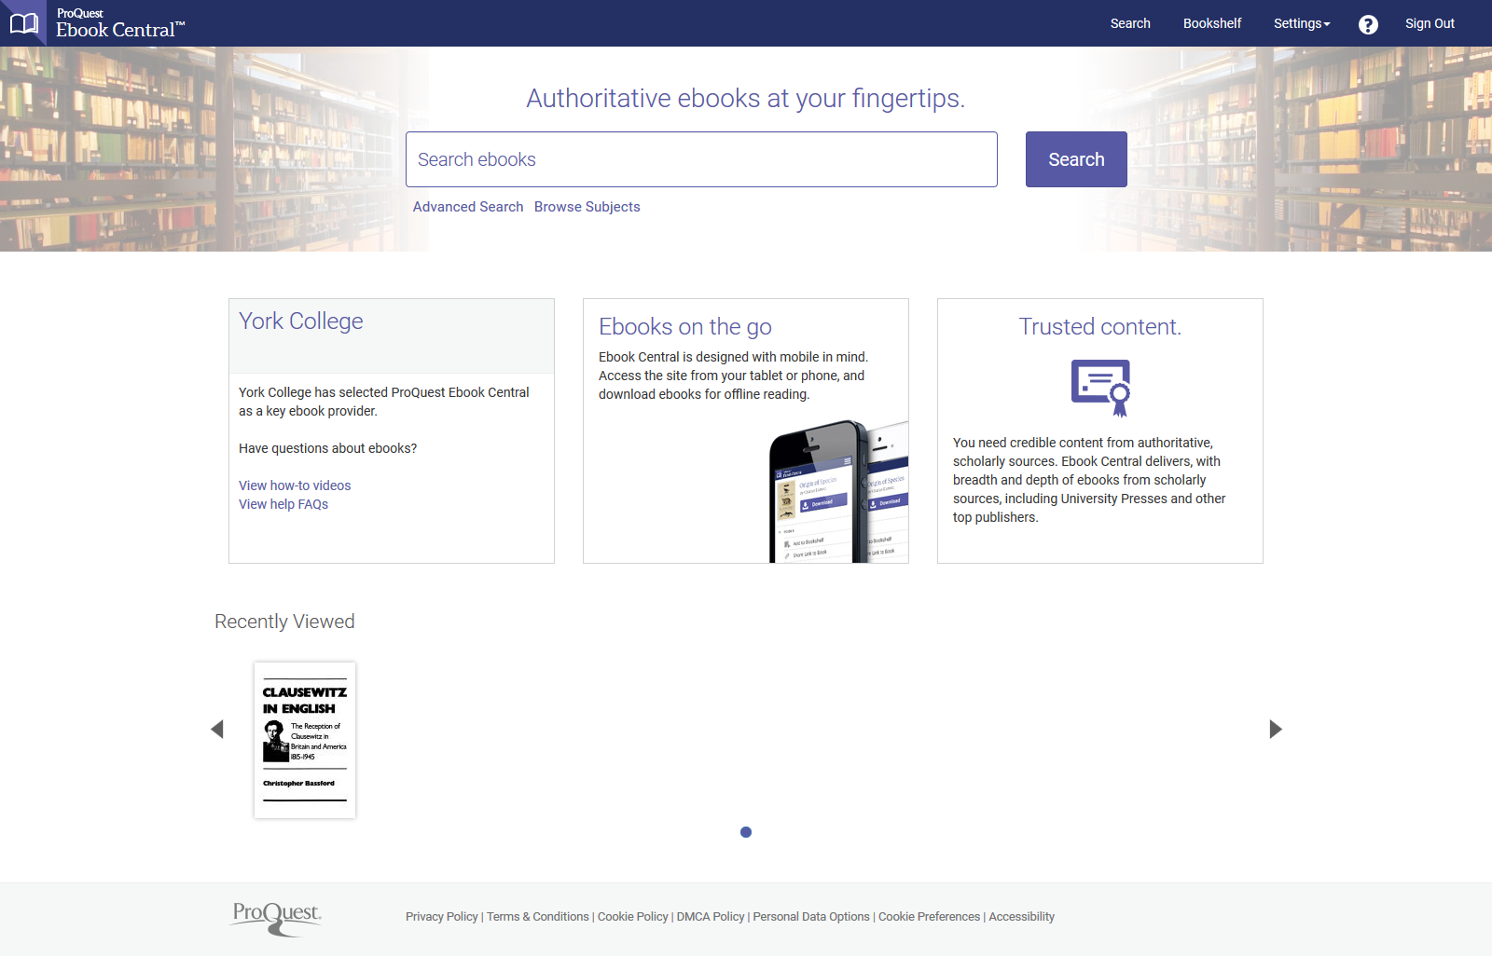
Task: Open the Cookie Preferences footer link
Action: click(929, 917)
